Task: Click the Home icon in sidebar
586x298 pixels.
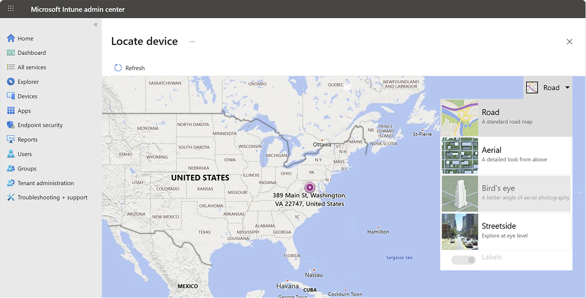Action: pyautogui.click(x=10, y=38)
